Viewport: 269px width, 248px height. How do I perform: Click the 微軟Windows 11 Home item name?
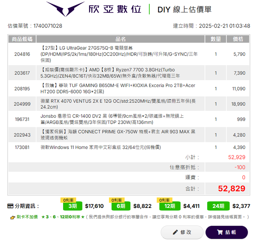[x=101, y=147]
